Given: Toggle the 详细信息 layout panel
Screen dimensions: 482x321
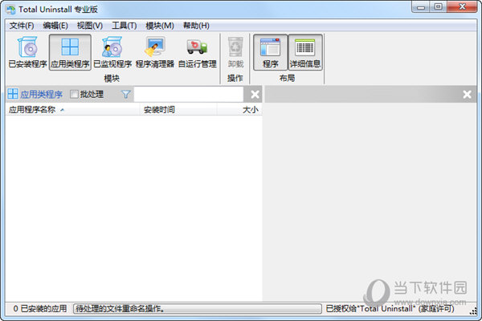Looking at the screenshot, I should [305, 52].
